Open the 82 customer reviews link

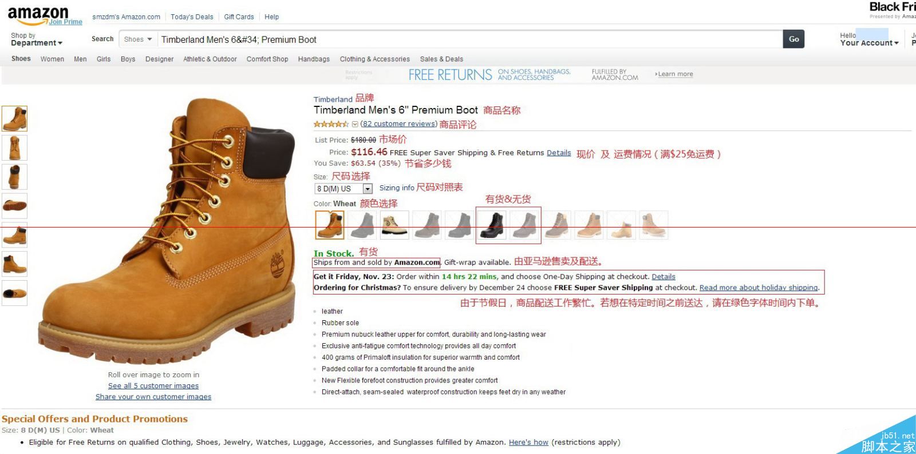(399, 124)
